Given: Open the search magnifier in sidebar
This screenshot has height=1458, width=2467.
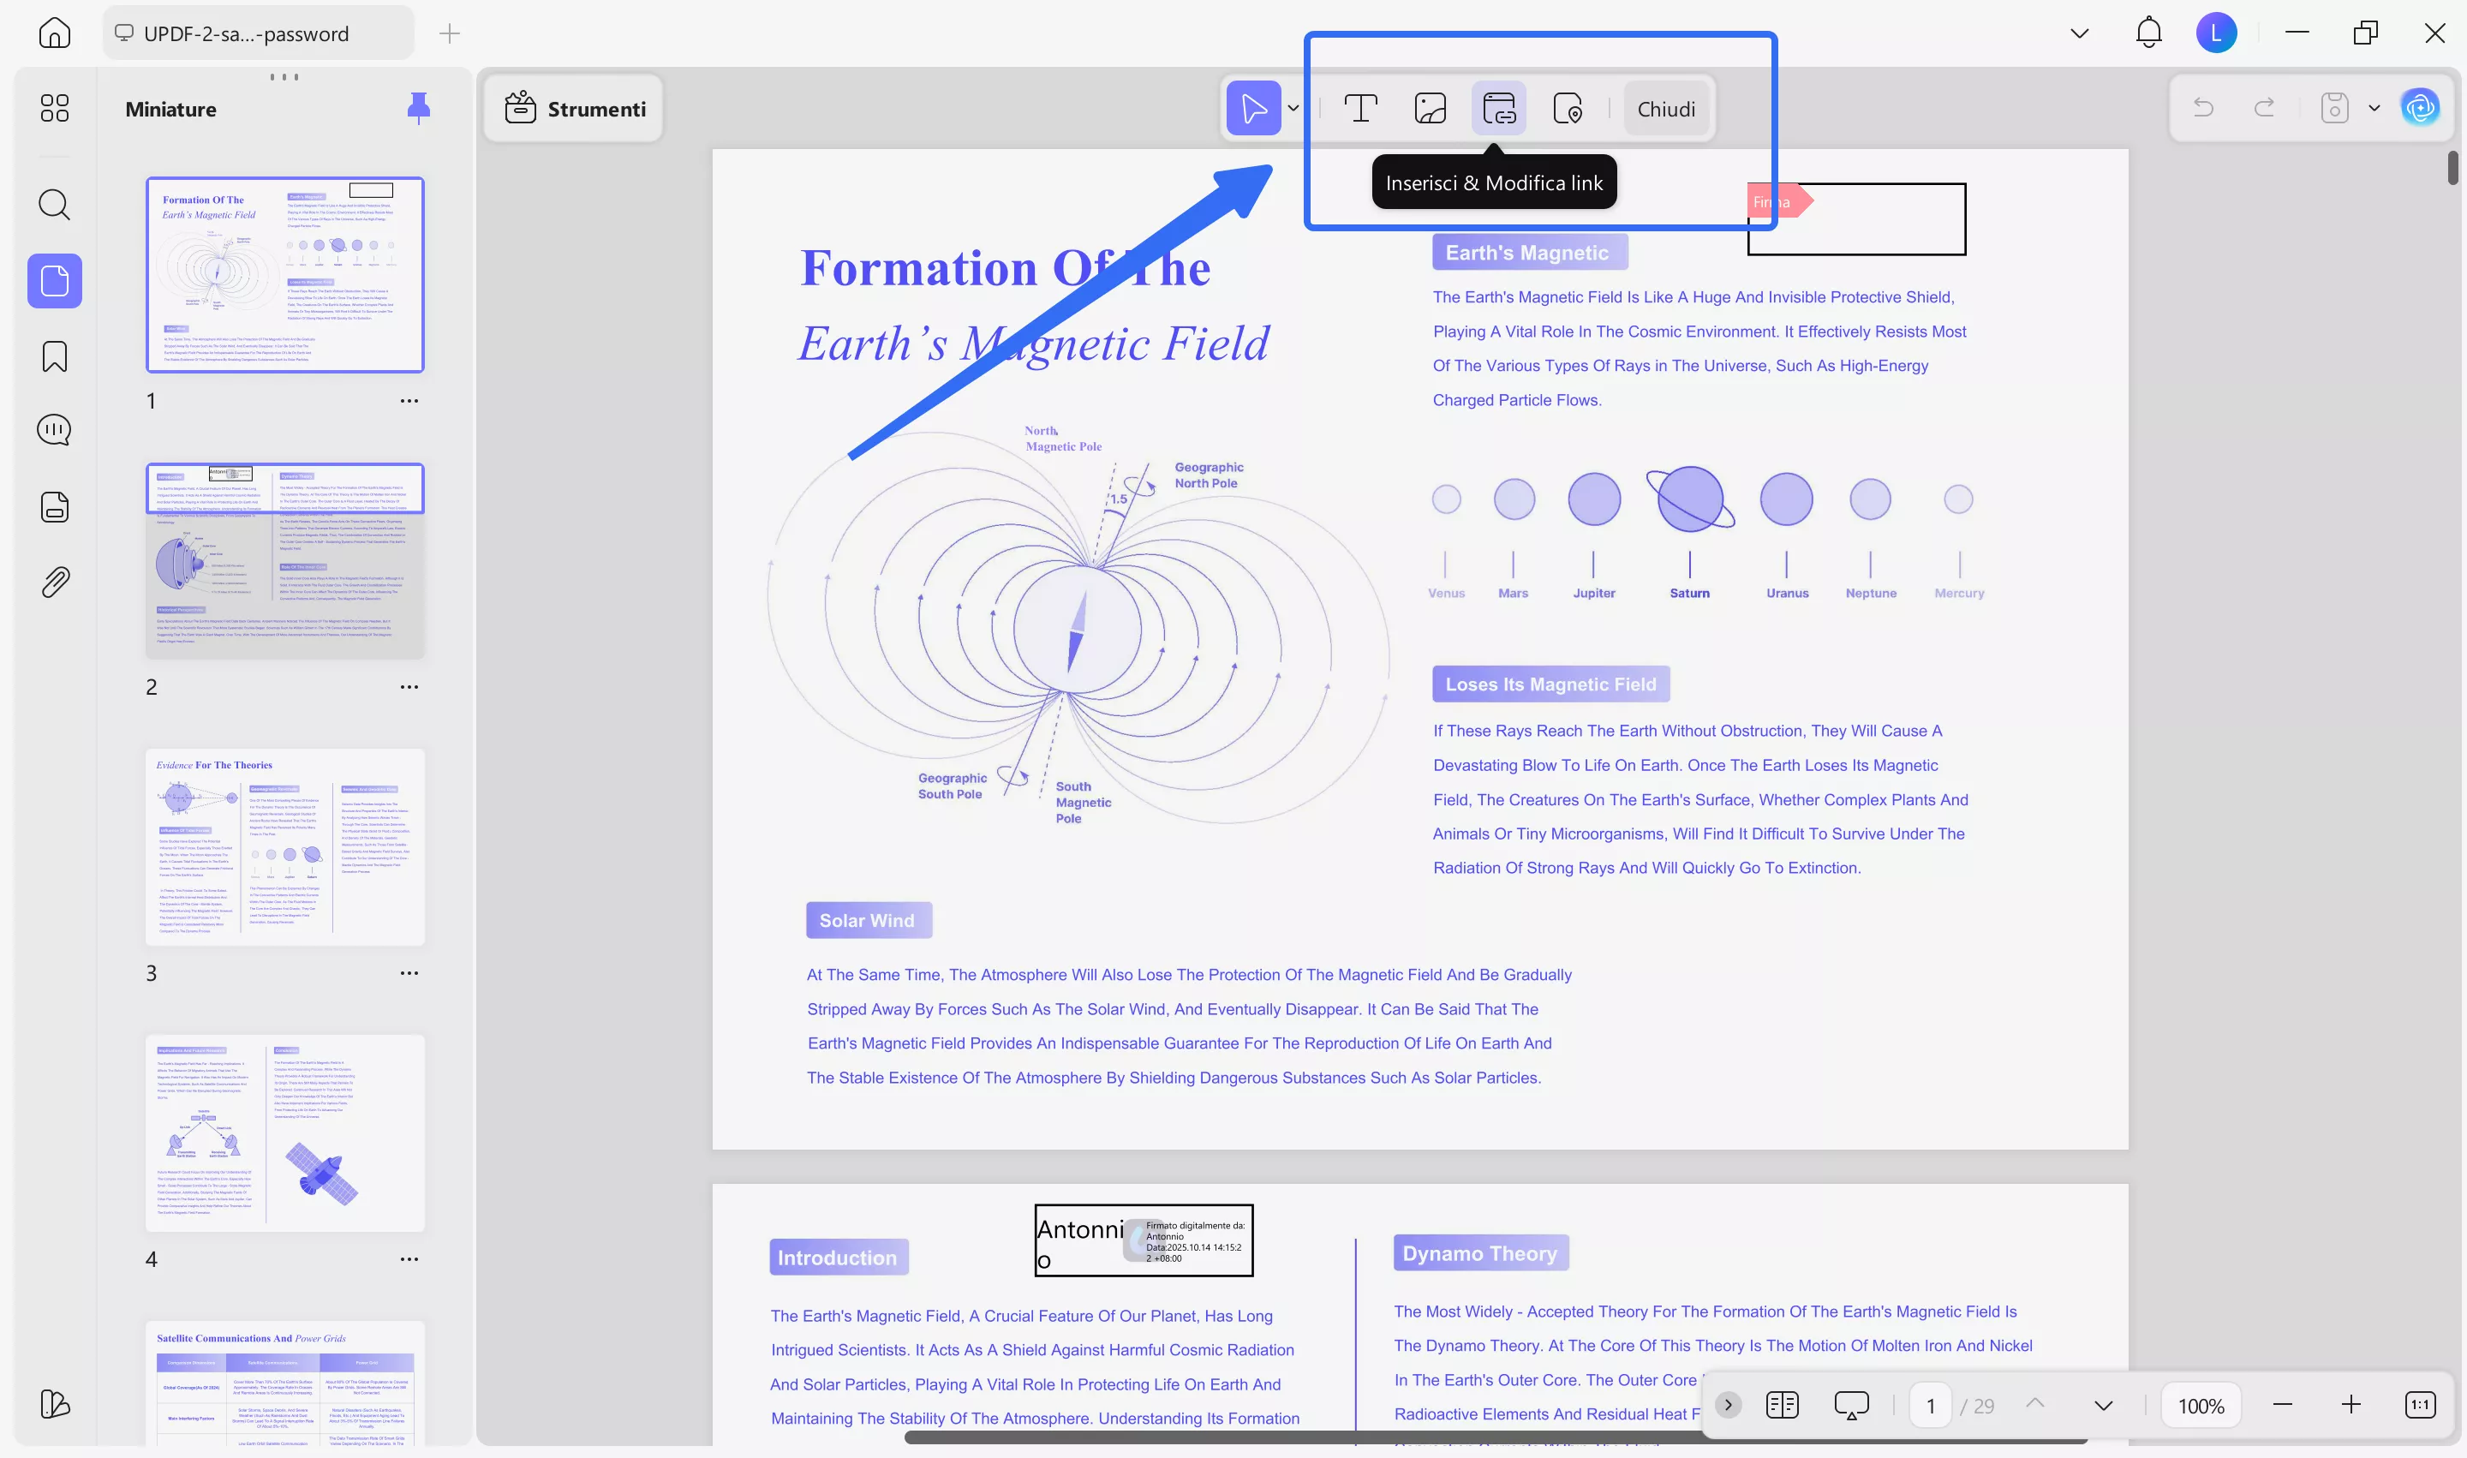Looking at the screenshot, I should pos(55,205).
